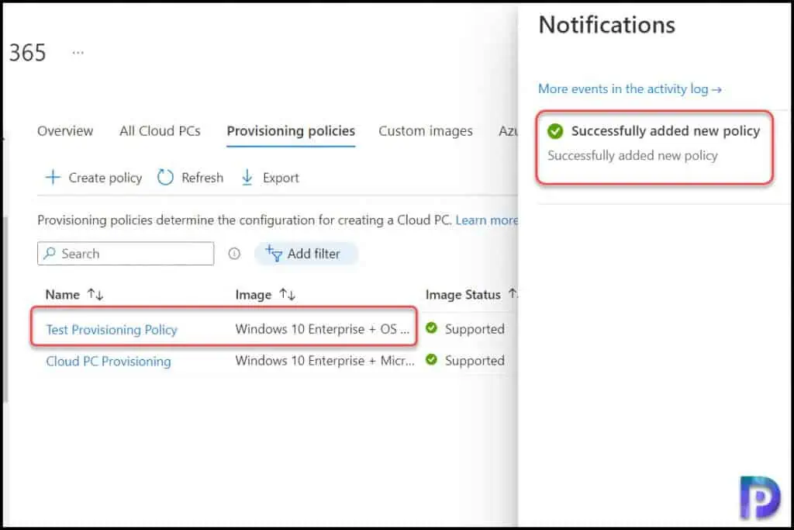Select the Provisioning policies tab

tap(291, 130)
